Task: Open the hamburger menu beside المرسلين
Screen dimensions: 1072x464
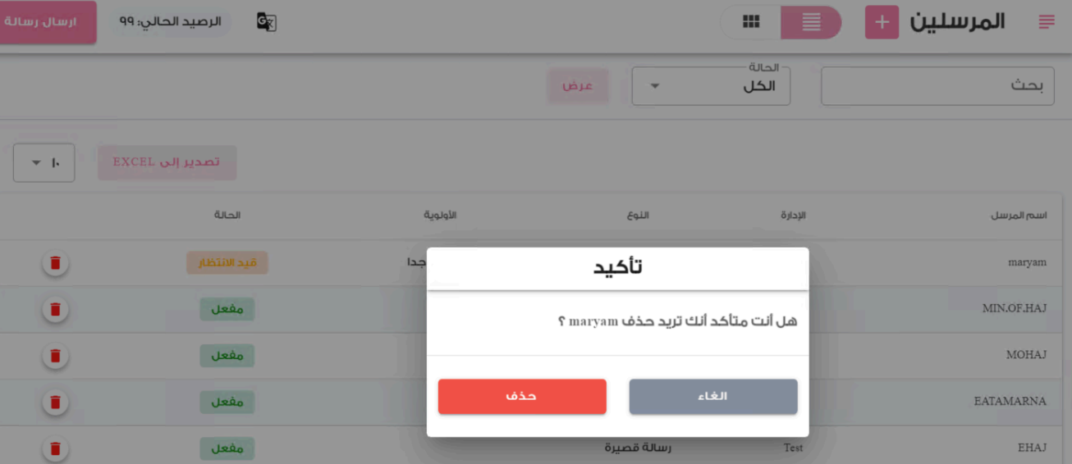Action: tap(1047, 22)
